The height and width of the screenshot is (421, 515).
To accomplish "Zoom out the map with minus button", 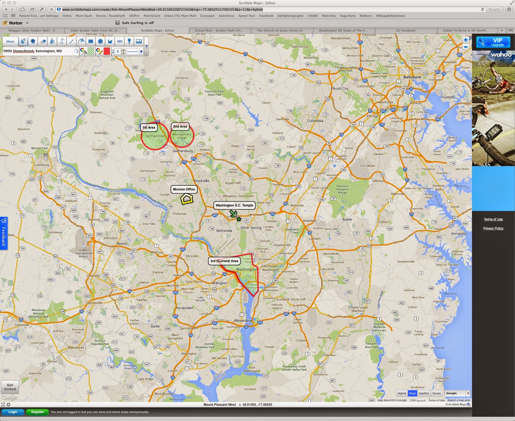I will click(465, 47).
